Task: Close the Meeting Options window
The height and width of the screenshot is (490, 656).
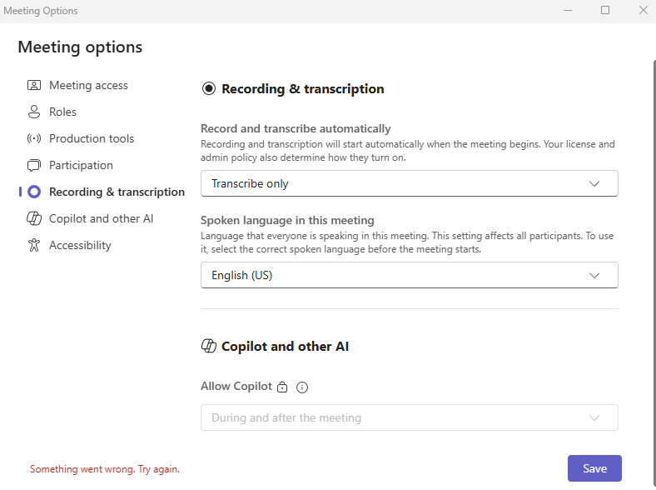Action: pos(644,10)
